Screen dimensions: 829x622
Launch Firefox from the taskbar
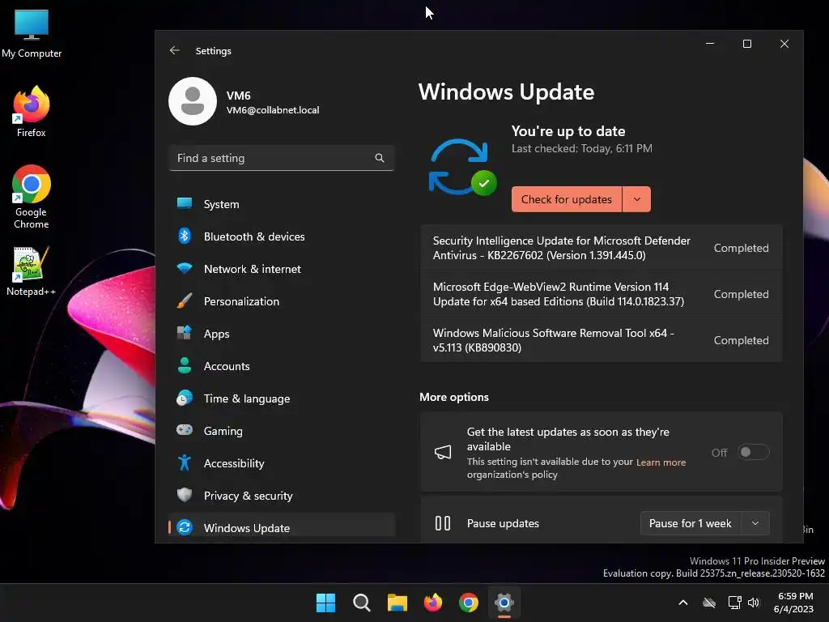coord(433,603)
